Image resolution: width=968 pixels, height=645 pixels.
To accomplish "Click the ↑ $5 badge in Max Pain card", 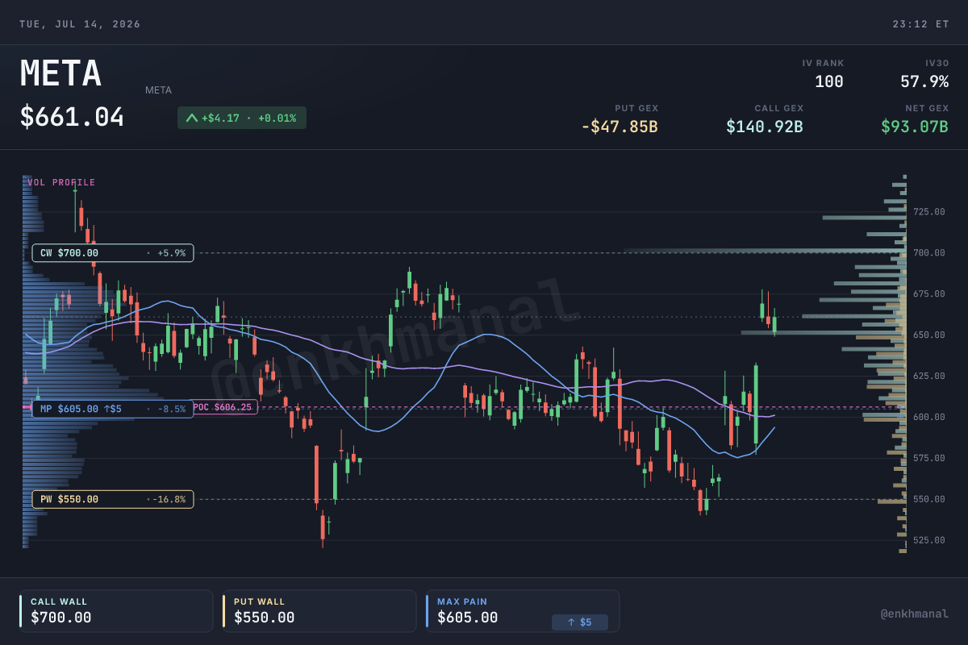I will pyautogui.click(x=579, y=622).
